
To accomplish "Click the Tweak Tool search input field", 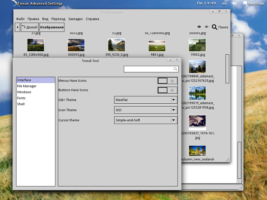I will [151, 69].
